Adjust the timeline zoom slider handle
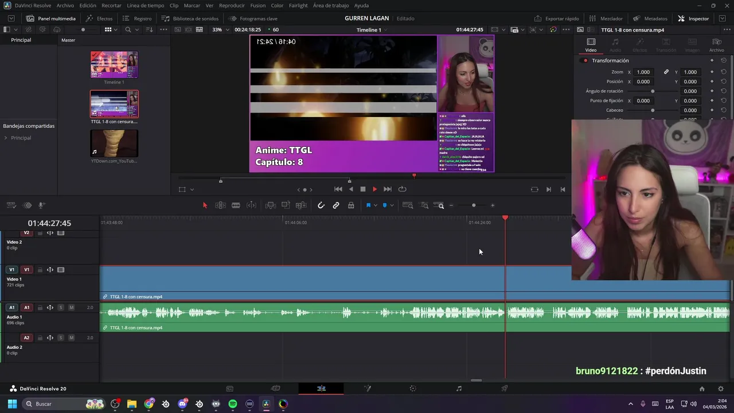The width and height of the screenshot is (734, 413). (474, 205)
